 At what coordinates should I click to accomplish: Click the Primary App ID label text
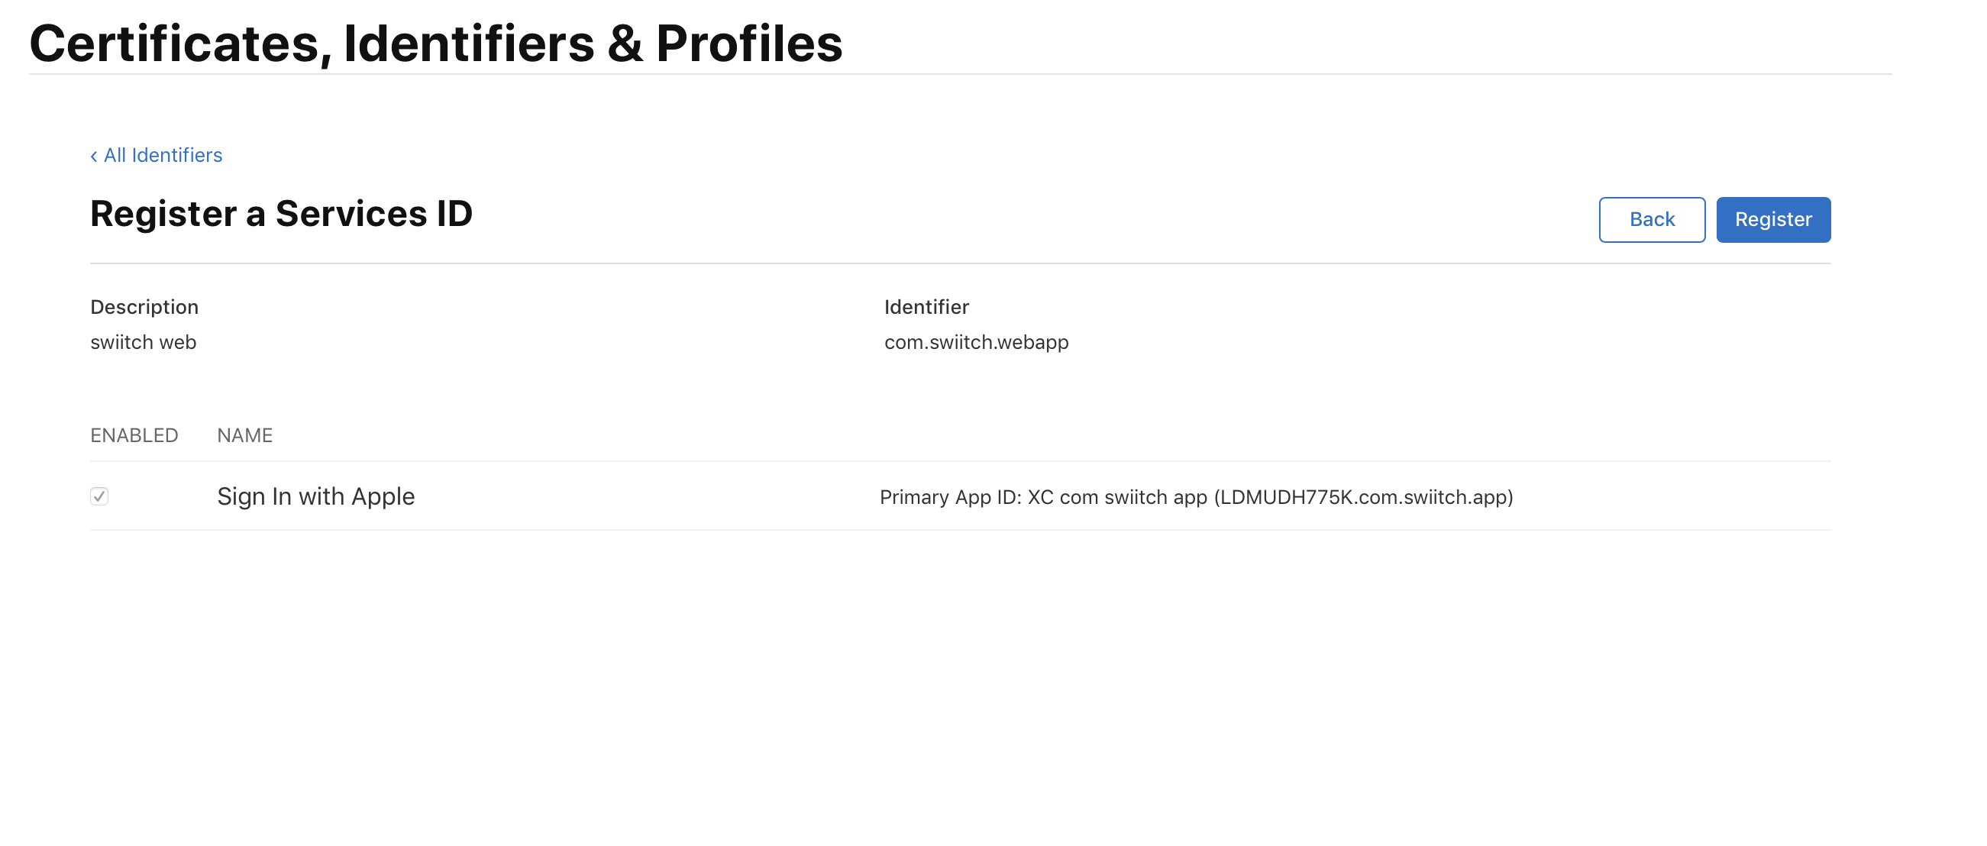(x=950, y=497)
